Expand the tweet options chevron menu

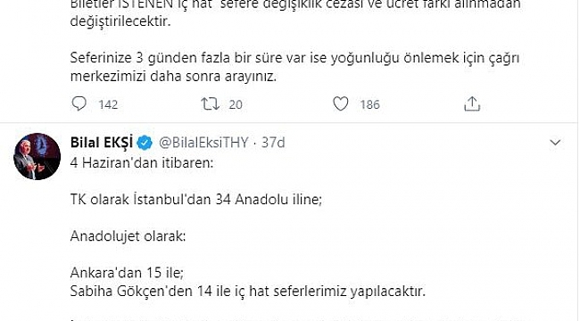coord(555,143)
